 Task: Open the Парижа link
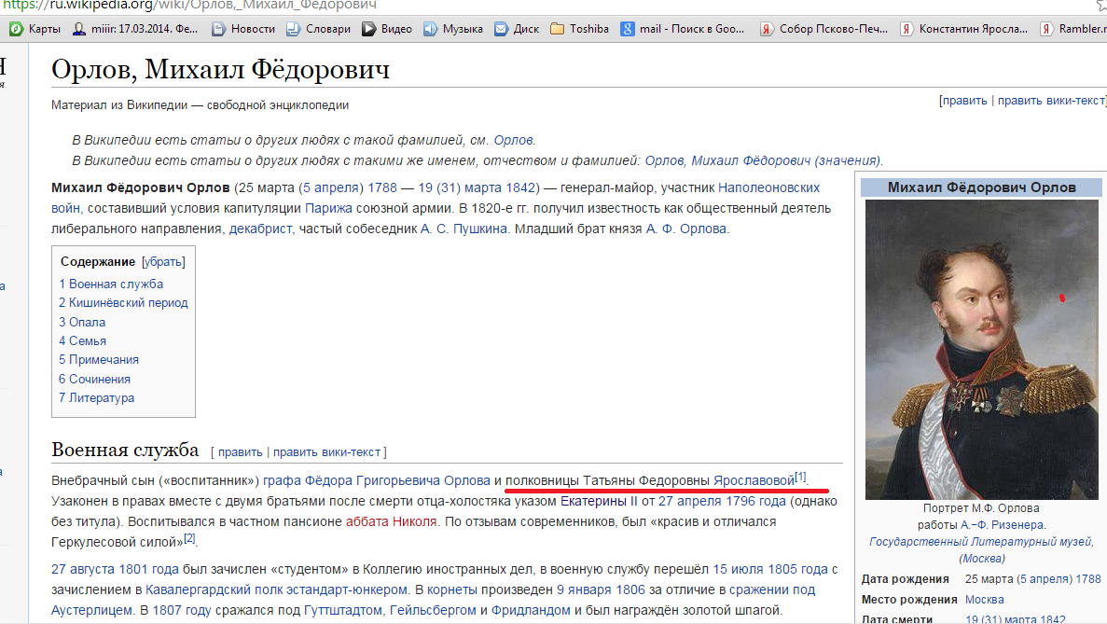pos(328,208)
